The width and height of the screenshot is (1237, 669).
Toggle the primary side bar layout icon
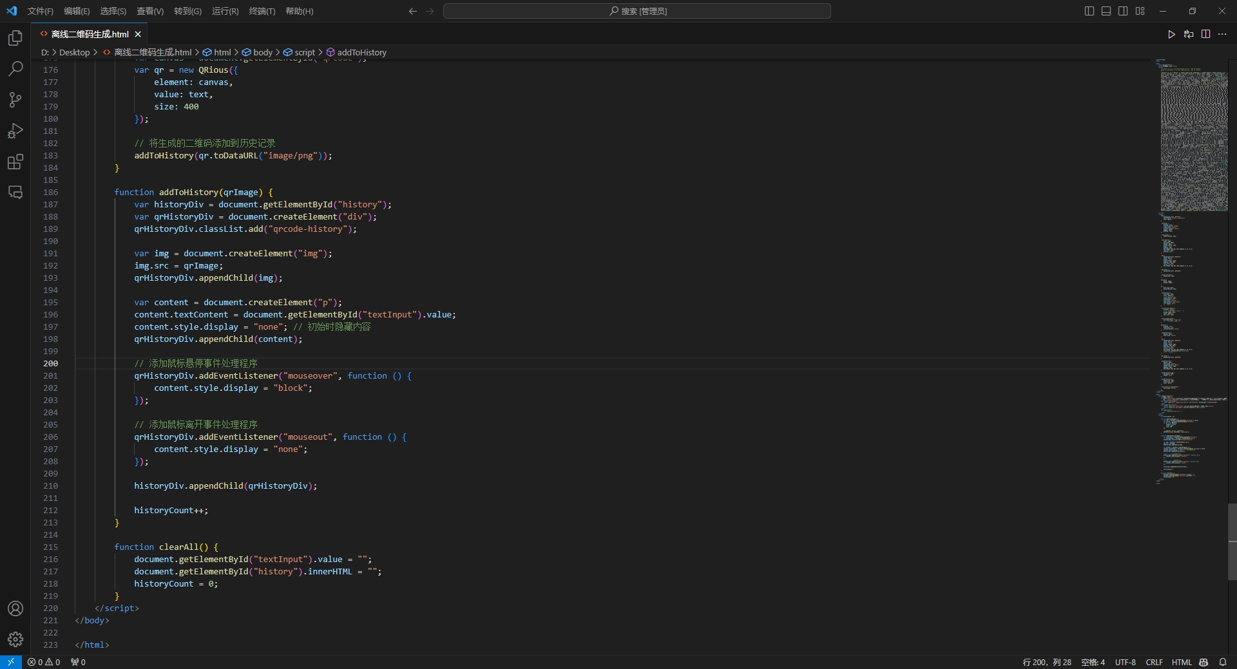point(1089,11)
